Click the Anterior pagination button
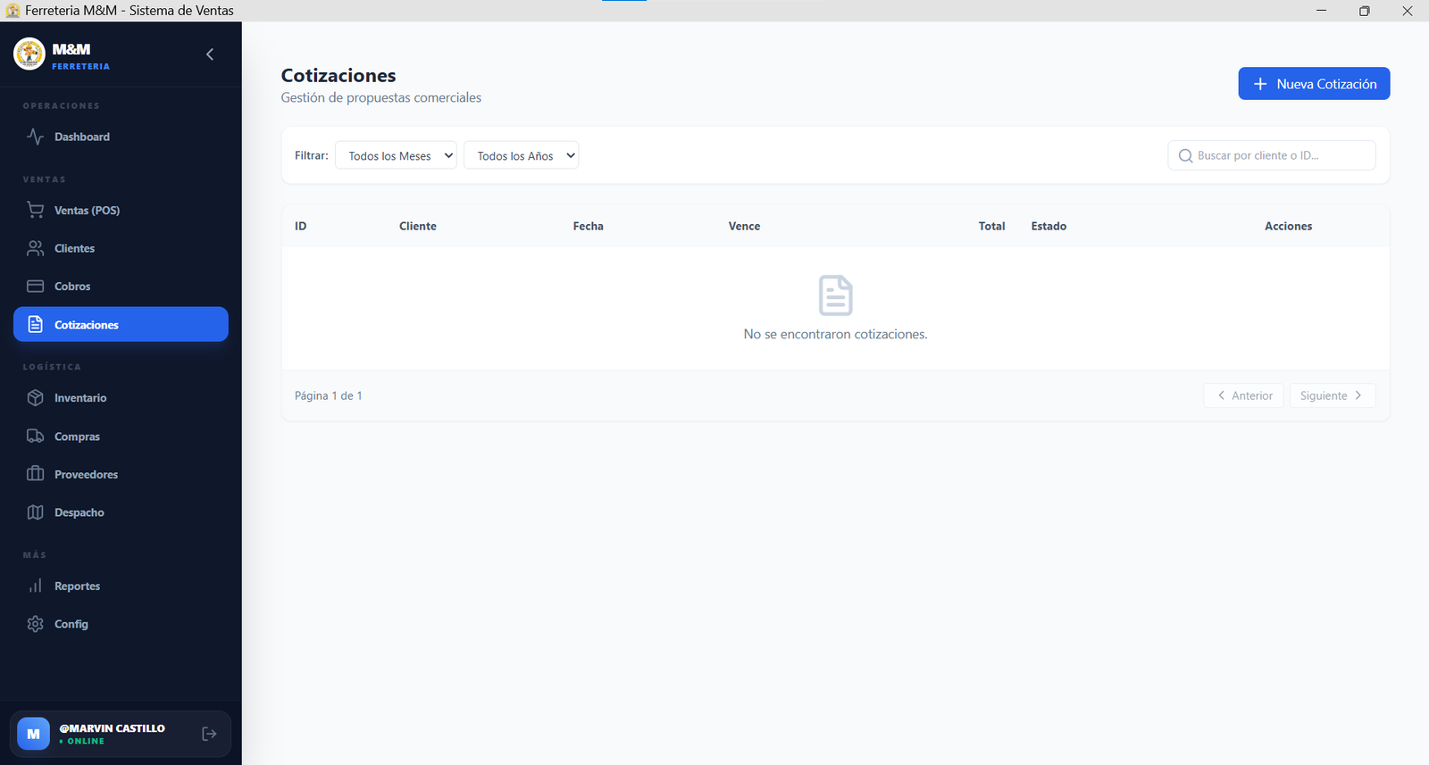Image resolution: width=1429 pixels, height=765 pixels. [1244, 395]
